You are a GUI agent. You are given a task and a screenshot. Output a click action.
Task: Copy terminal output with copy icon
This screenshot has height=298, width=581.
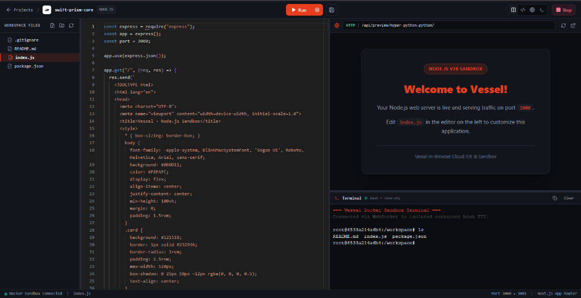click(x=555, y=198)
